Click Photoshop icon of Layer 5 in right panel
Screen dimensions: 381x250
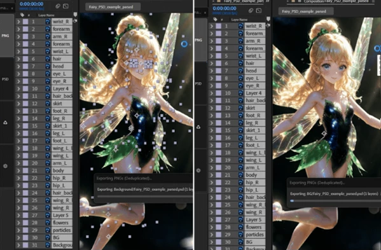pyautogui.click(x=241, y=219)
